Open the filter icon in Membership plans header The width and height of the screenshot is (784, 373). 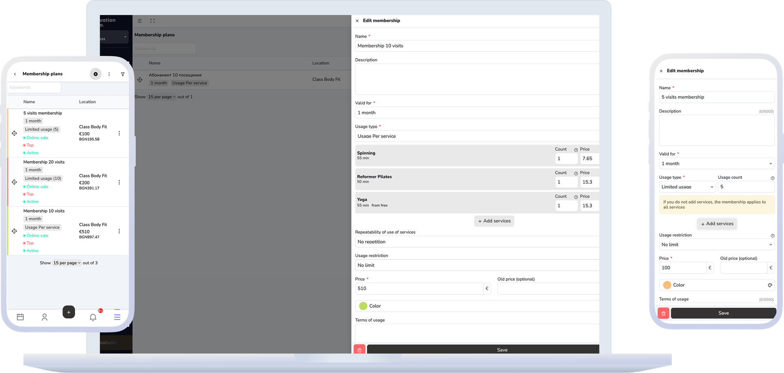coord(122,74)
